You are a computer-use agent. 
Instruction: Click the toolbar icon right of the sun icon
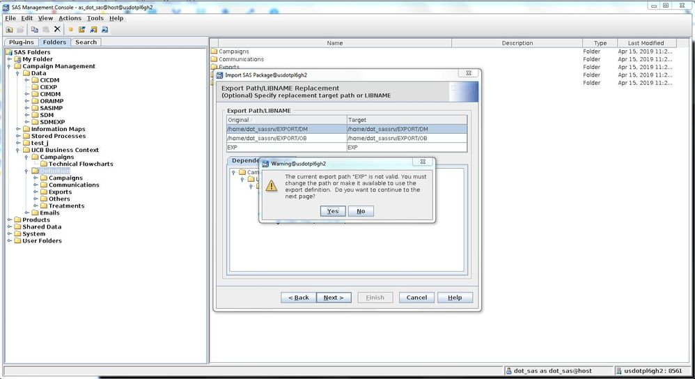point(82,30)
